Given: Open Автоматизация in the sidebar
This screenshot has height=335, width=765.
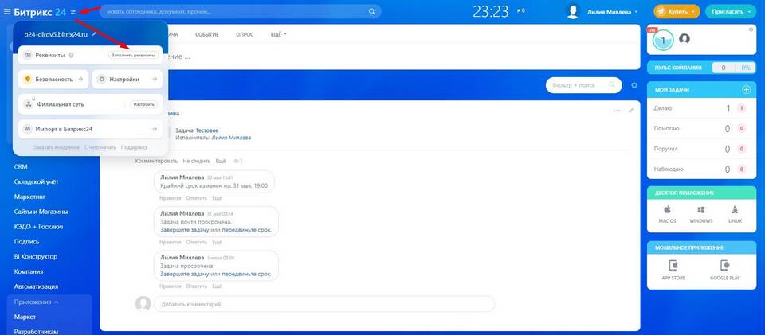Looking at the screenshot, I should [x=36, y=286].
